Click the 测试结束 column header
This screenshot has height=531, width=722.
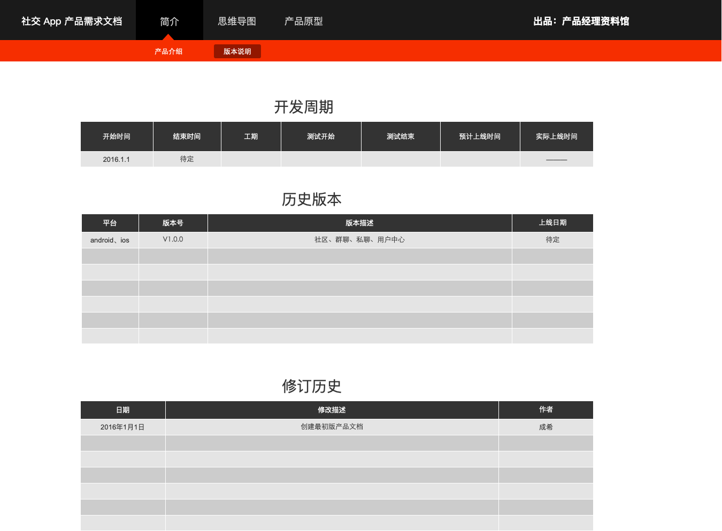(401, 136)
